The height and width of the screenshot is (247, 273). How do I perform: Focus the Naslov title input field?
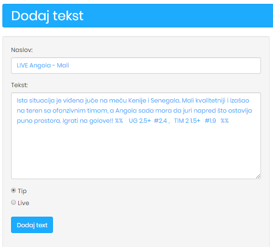pyautogui.click(x=136, y=65)
